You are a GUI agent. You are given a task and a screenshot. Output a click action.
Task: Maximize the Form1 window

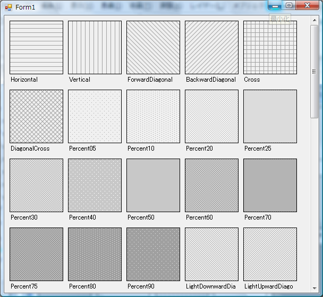tap(289, 5)
